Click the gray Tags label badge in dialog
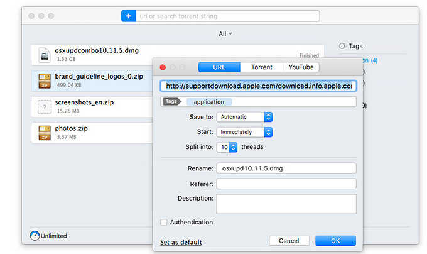Viewport: 427px width, 254px height. point(172,101)
